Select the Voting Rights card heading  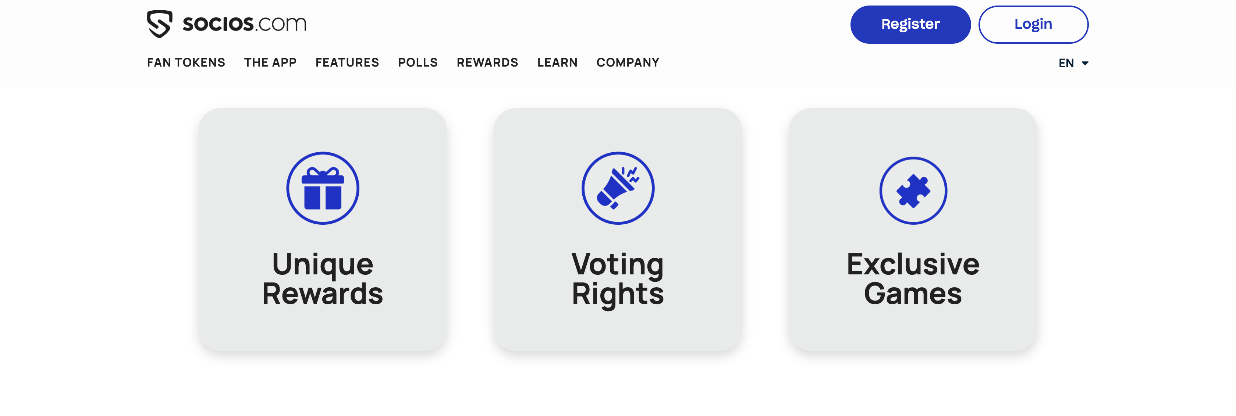pyautogui.click(x=618, y=278)
